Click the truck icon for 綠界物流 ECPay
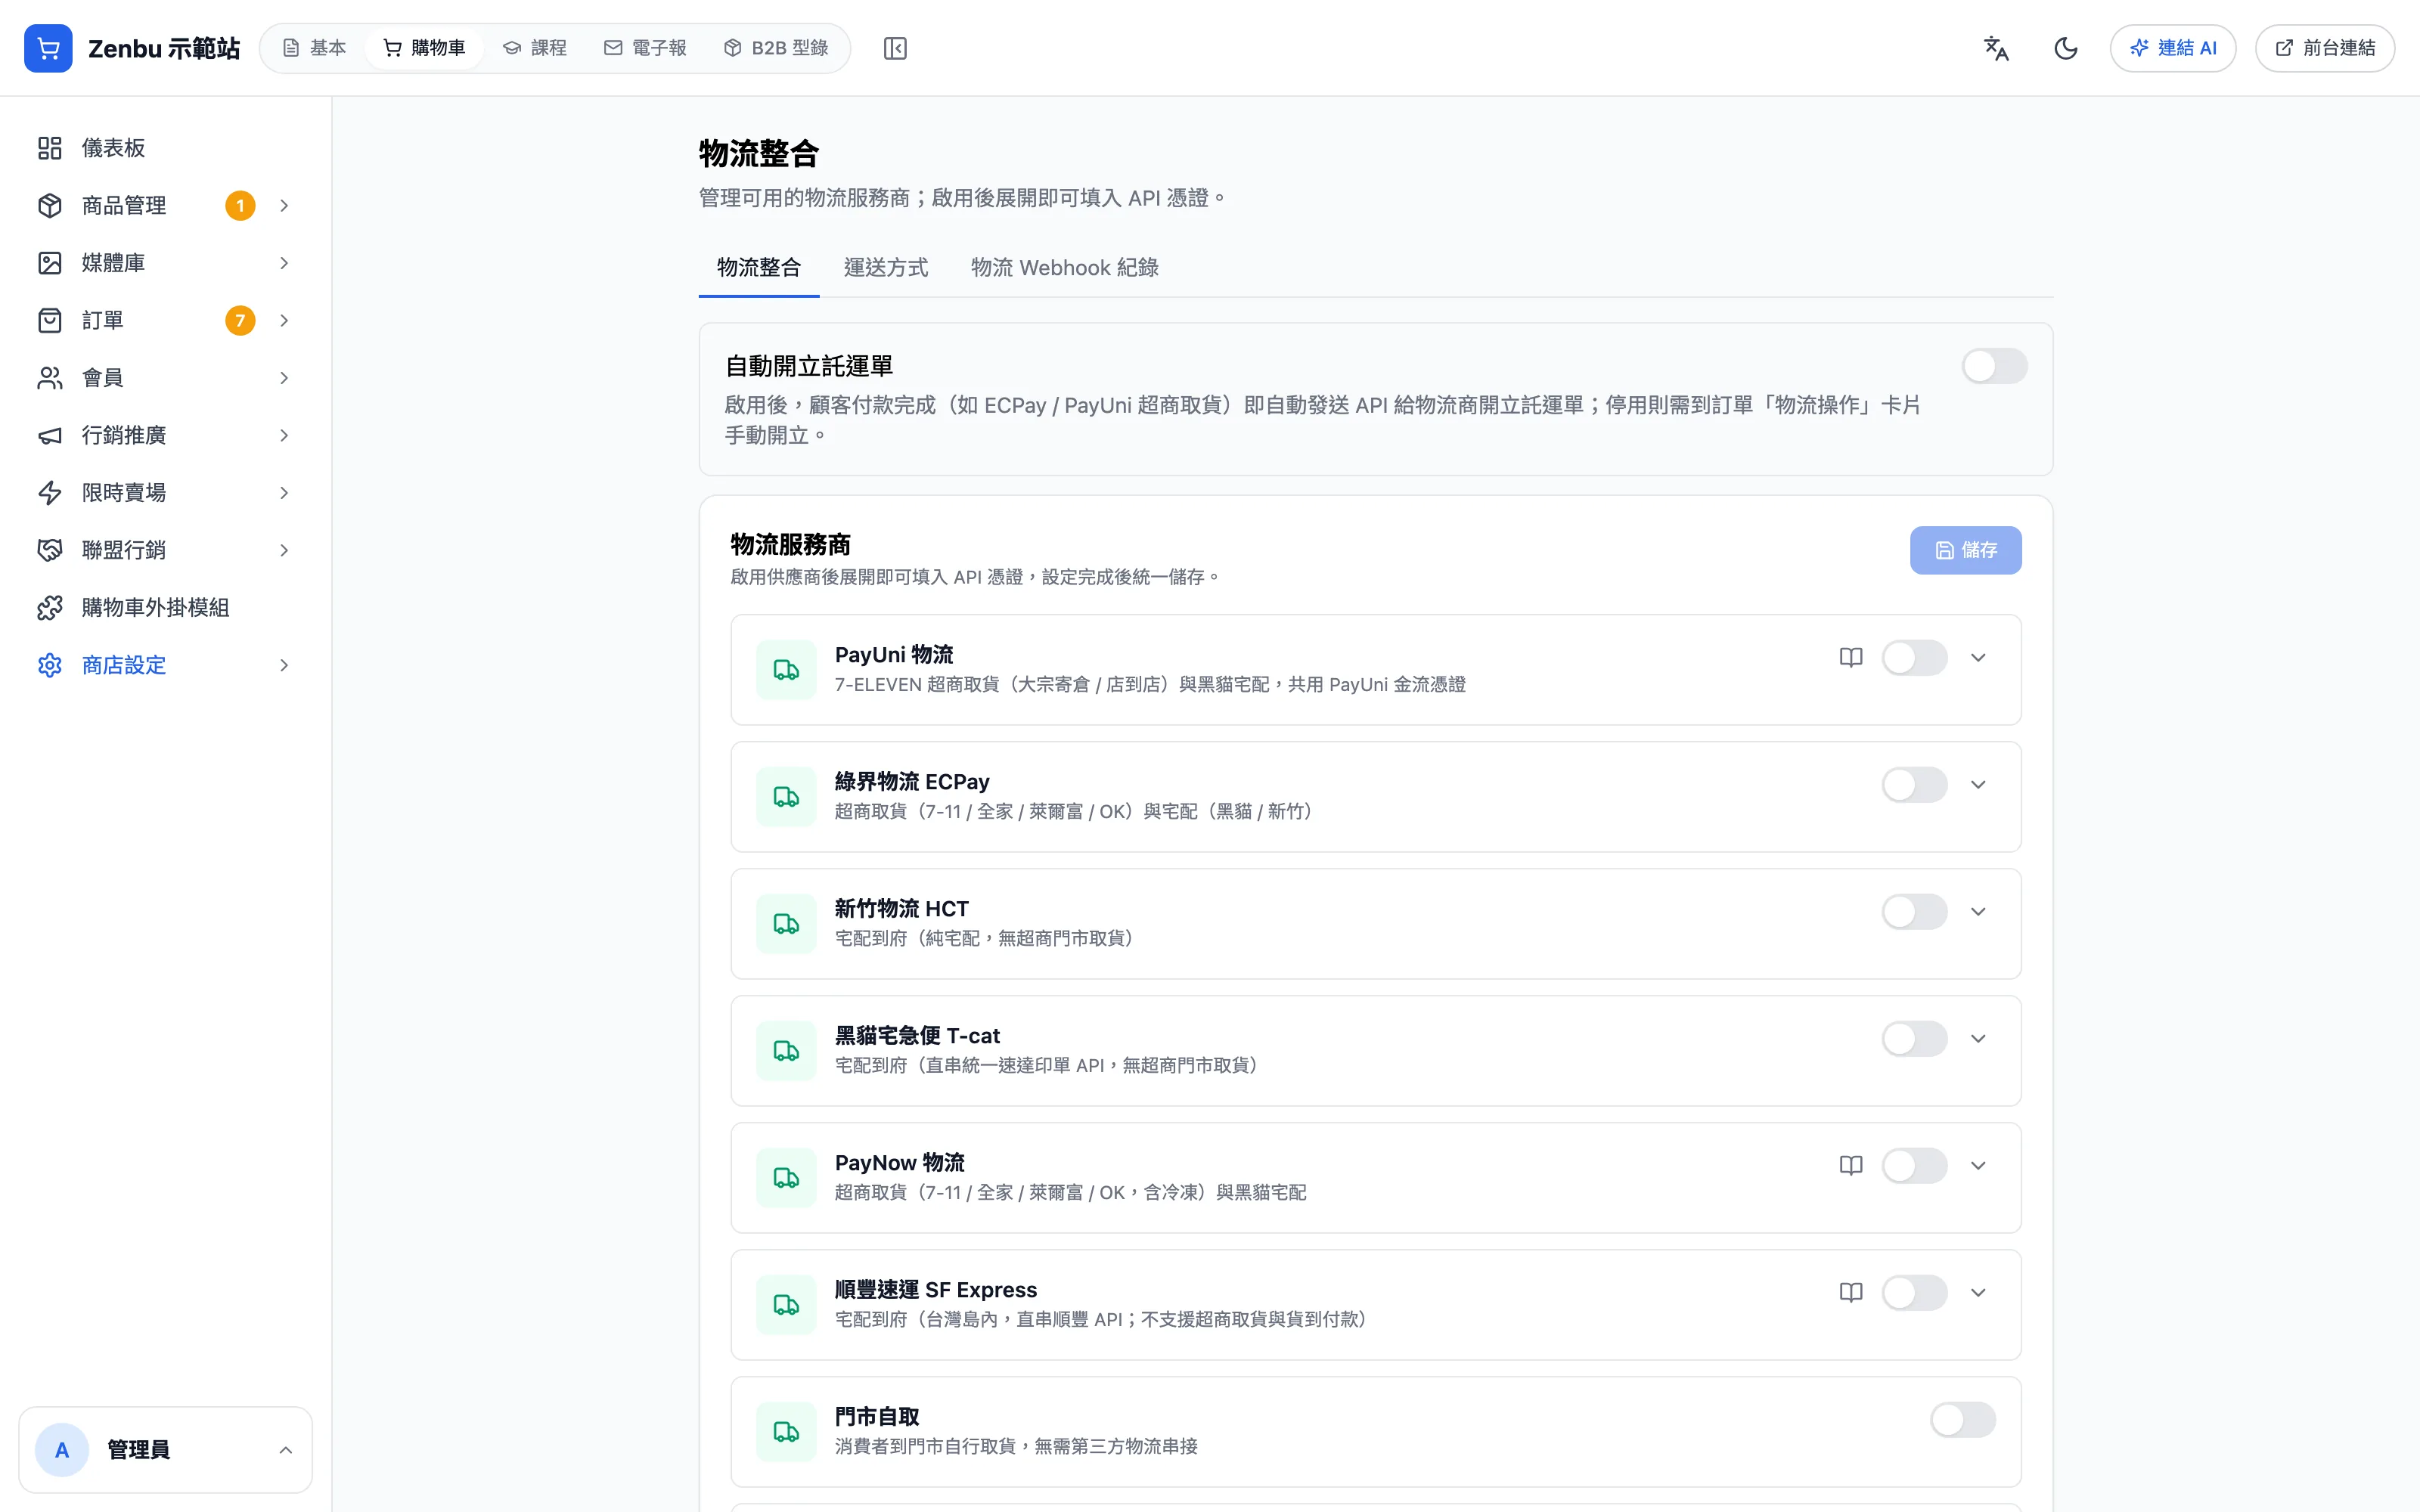Image resolution: width=2420 pixels, height=1512 pixels. tap(786, 797)
